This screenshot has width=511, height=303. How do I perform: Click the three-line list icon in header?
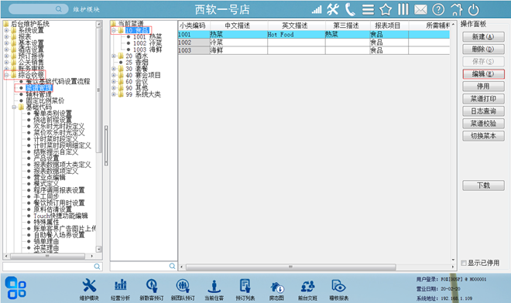tap(369, 10)
